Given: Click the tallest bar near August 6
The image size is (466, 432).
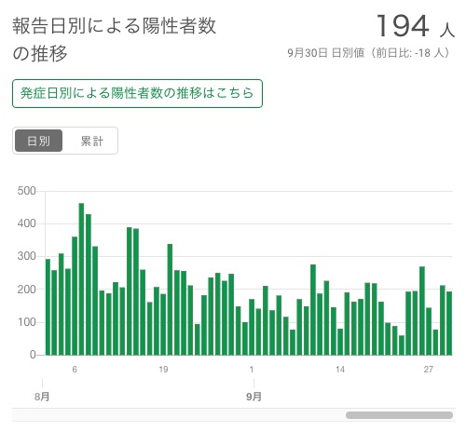Looking at the screenshot, I should tap(81, 279).
